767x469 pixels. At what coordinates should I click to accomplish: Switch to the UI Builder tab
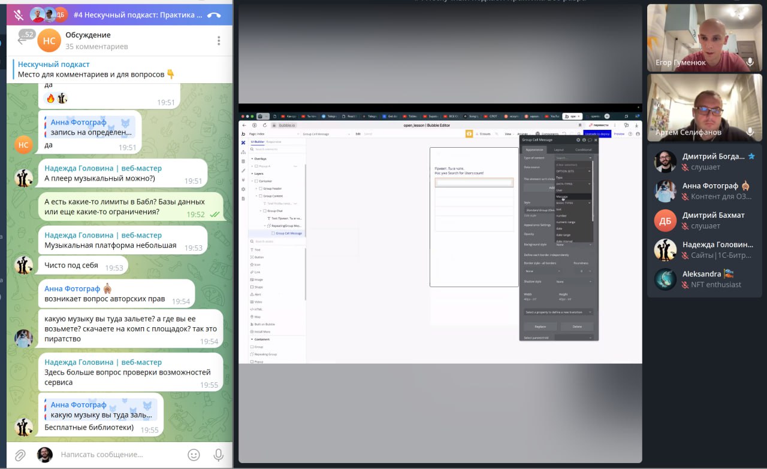pyautogui.click(x=257, y=142)
